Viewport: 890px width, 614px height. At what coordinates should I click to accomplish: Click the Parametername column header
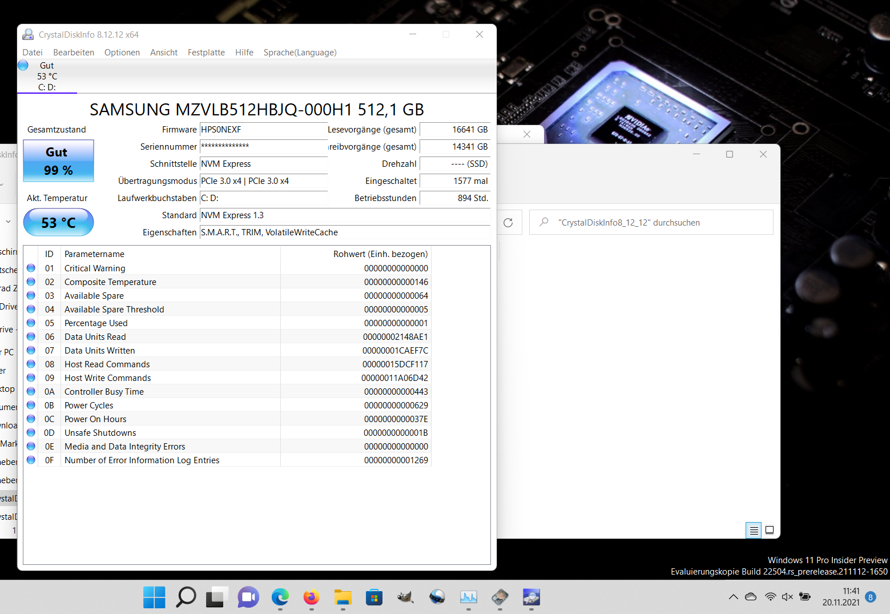[171, 254]
